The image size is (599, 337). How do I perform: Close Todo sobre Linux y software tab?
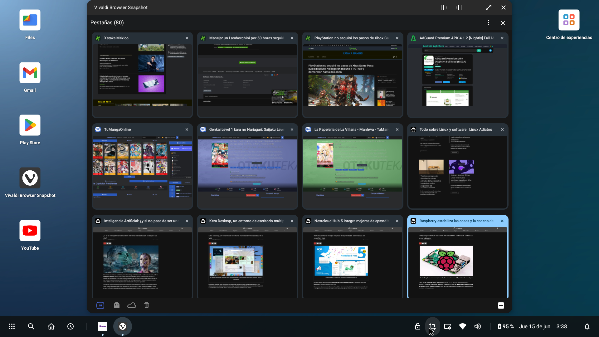coord(502,129)
